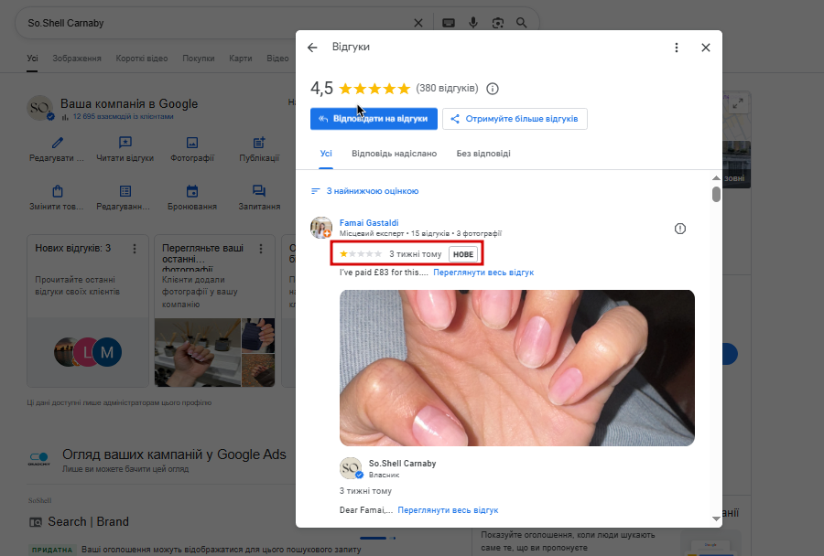The width and height of the screenshot is (824, 556).
Task: Click the Редагувати pencil icon
Action: [58, 143]
